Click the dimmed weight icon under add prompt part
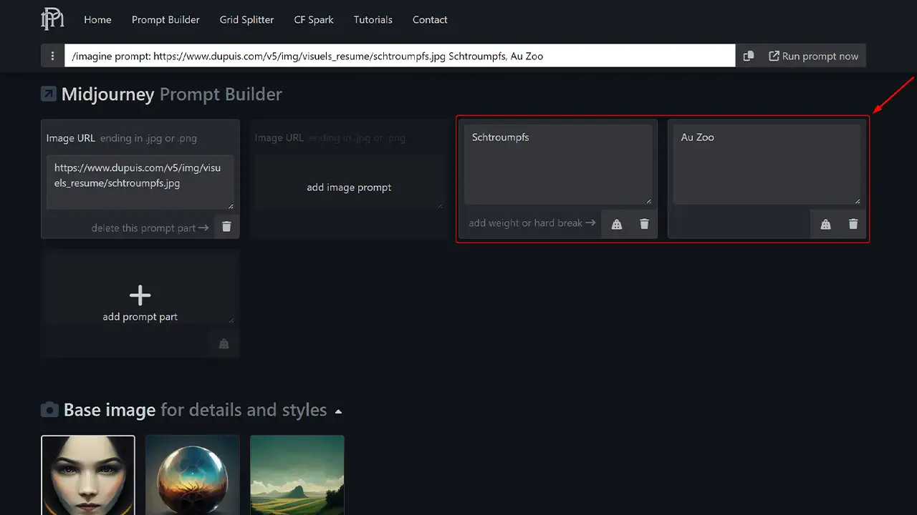The height and width of the screenshot is (515, 917). click(x=224, y=343)
